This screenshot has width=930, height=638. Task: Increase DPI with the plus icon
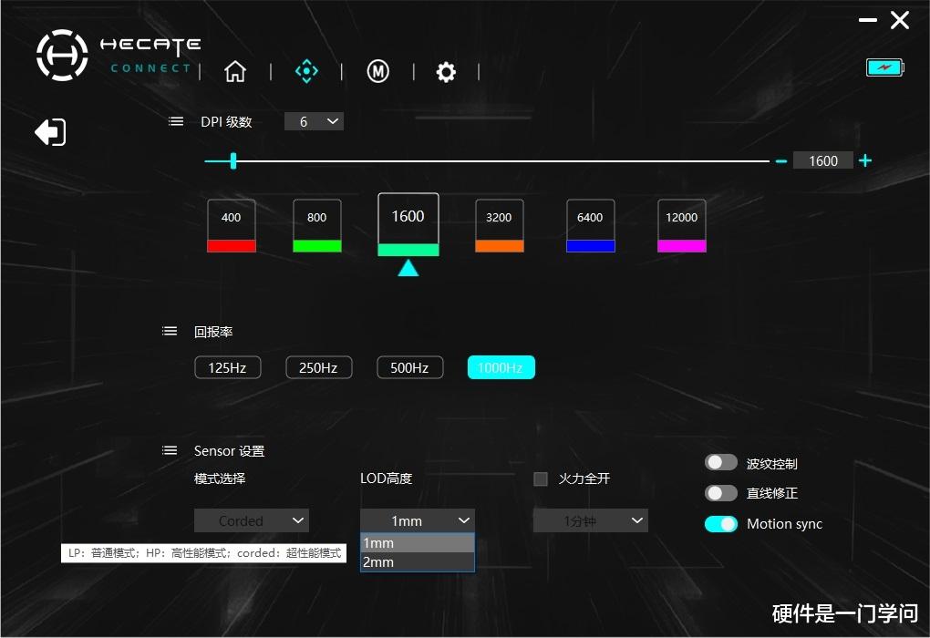(865, 160)
